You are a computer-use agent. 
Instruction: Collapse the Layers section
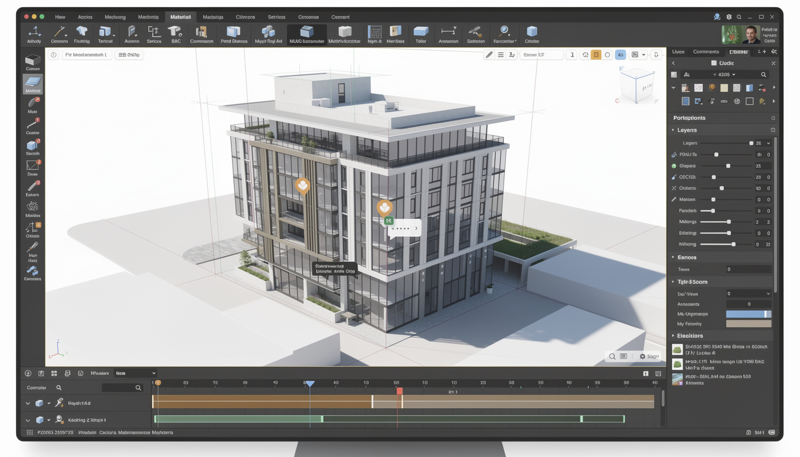(673, 130)
